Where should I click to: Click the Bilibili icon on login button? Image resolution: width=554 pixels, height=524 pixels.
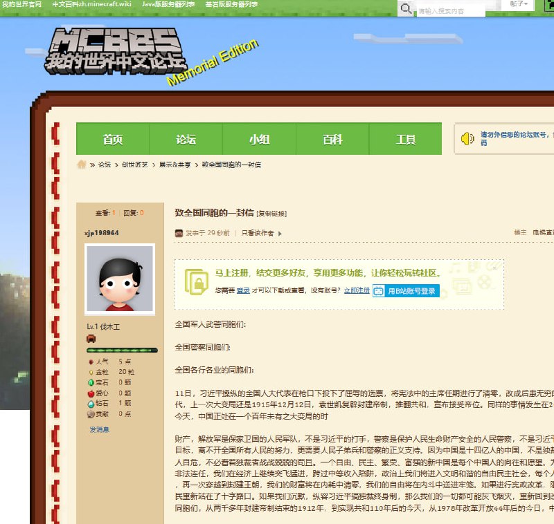pyautogui.click(x=379, y=291)
